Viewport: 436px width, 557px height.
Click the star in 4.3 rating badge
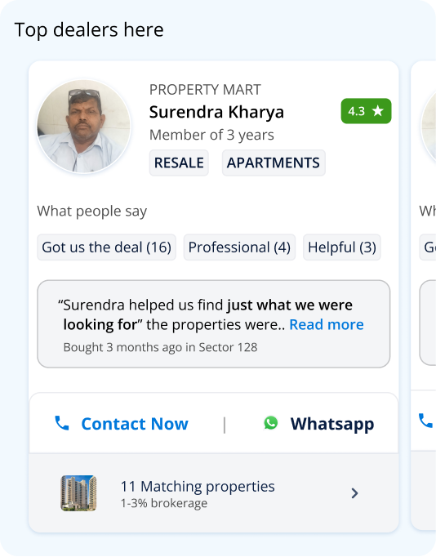[x=378, y=111]
